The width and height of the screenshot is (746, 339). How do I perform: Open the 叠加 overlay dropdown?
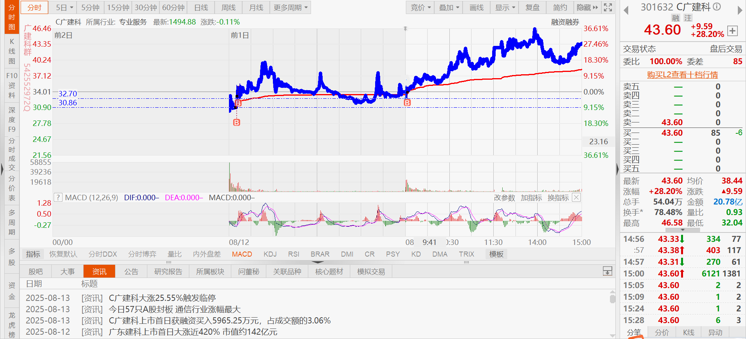point(449,7)
